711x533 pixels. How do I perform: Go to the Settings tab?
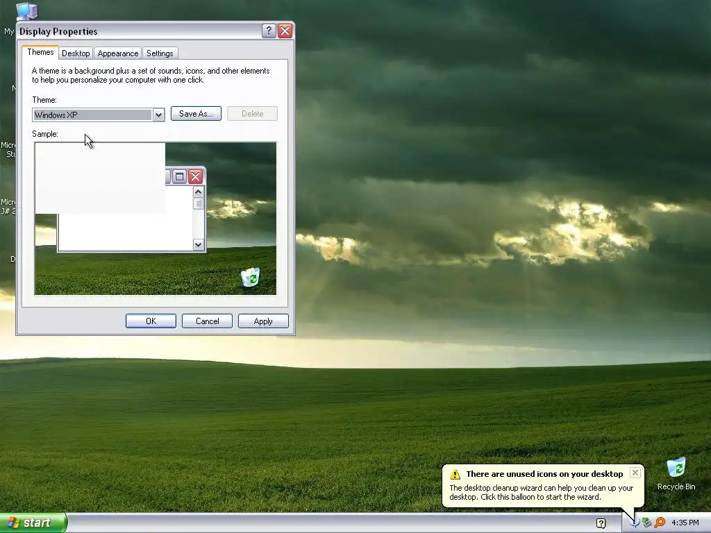(x=160, y=53)
